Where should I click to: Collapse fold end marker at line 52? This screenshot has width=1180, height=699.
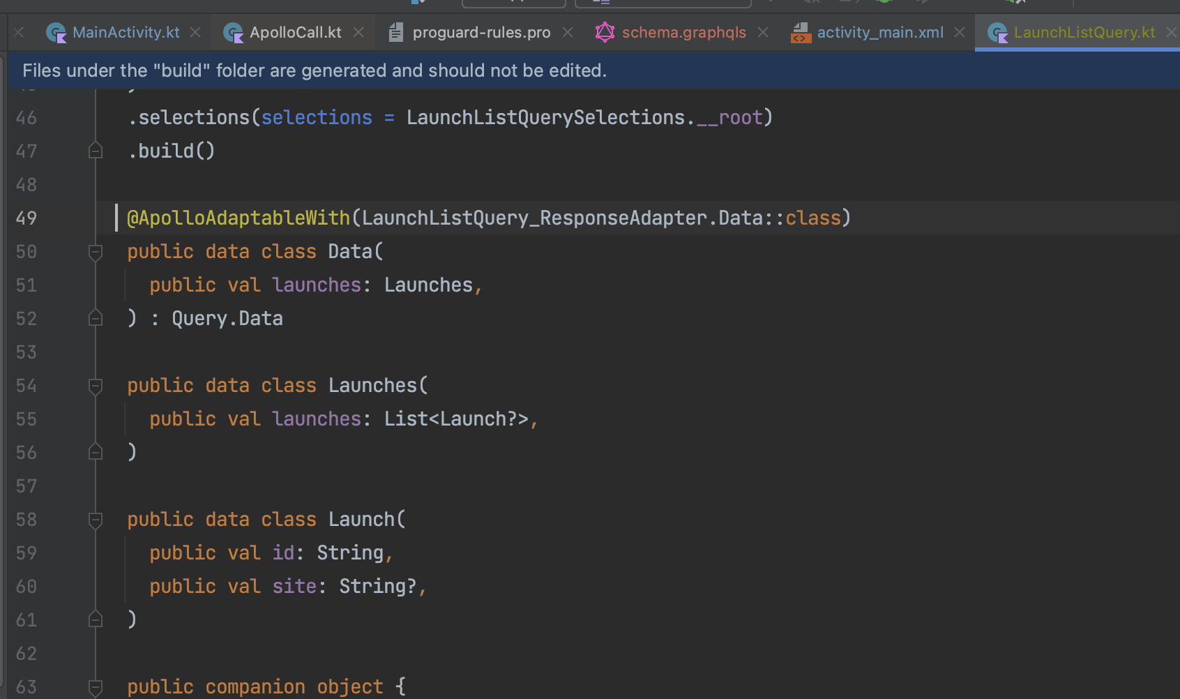pos(96,318)
